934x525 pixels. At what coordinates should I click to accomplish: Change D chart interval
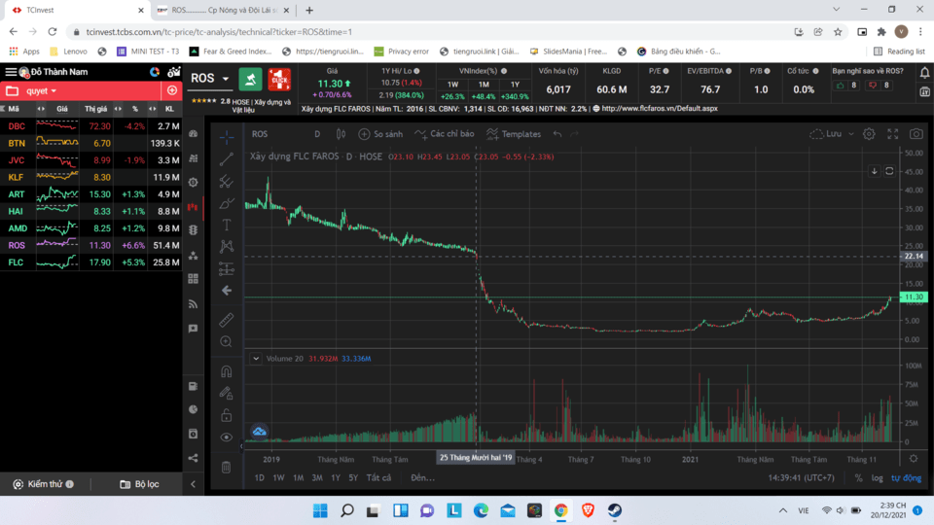click(x=317, y=134)
